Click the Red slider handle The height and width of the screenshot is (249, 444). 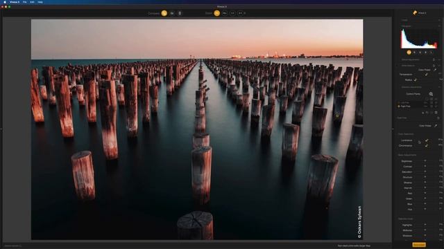coord(425,194)
